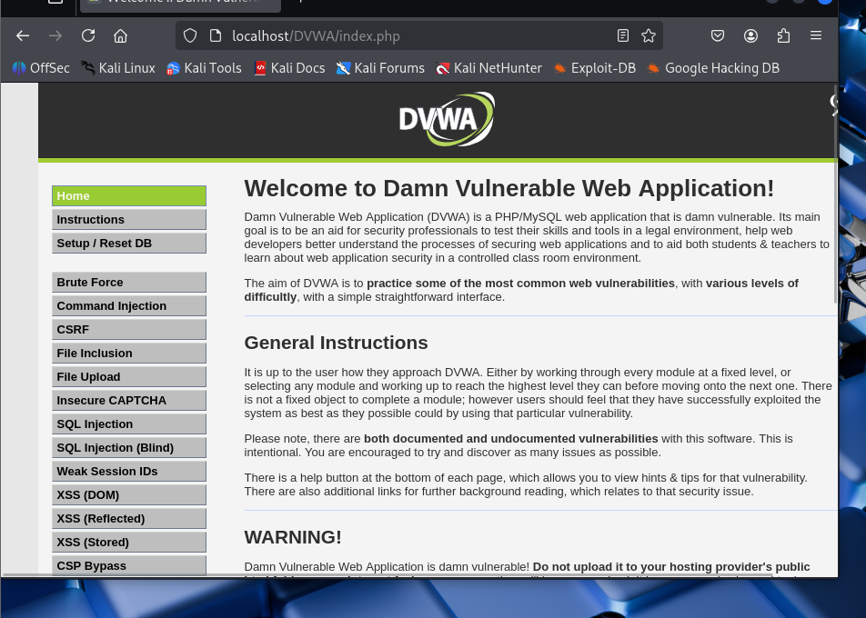Open the File Upload module
The width and height of the screenshot is (866, 618).
[x=129, y=377]
